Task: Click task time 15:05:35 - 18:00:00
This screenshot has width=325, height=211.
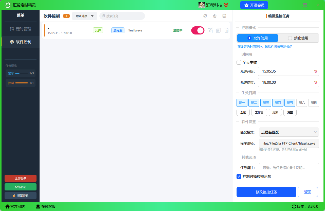Action: [x=60, y=33]
